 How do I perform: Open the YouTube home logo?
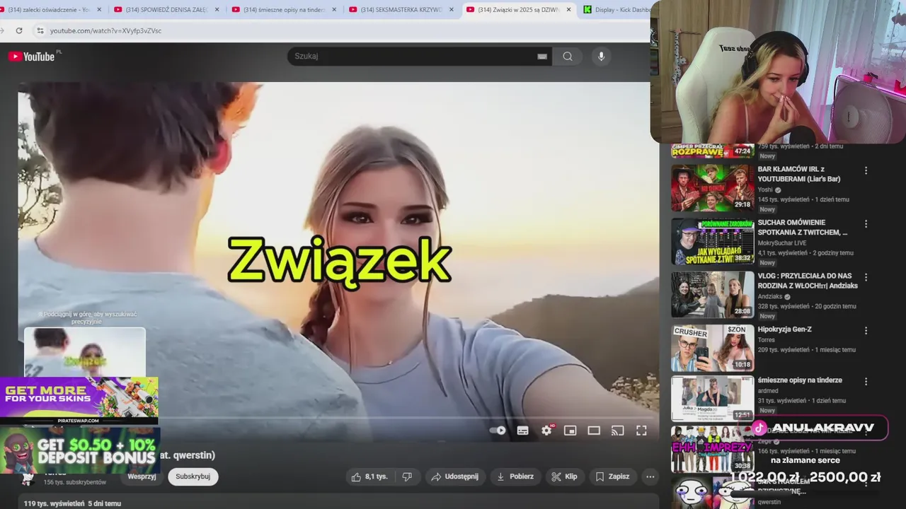coord(32,57)
